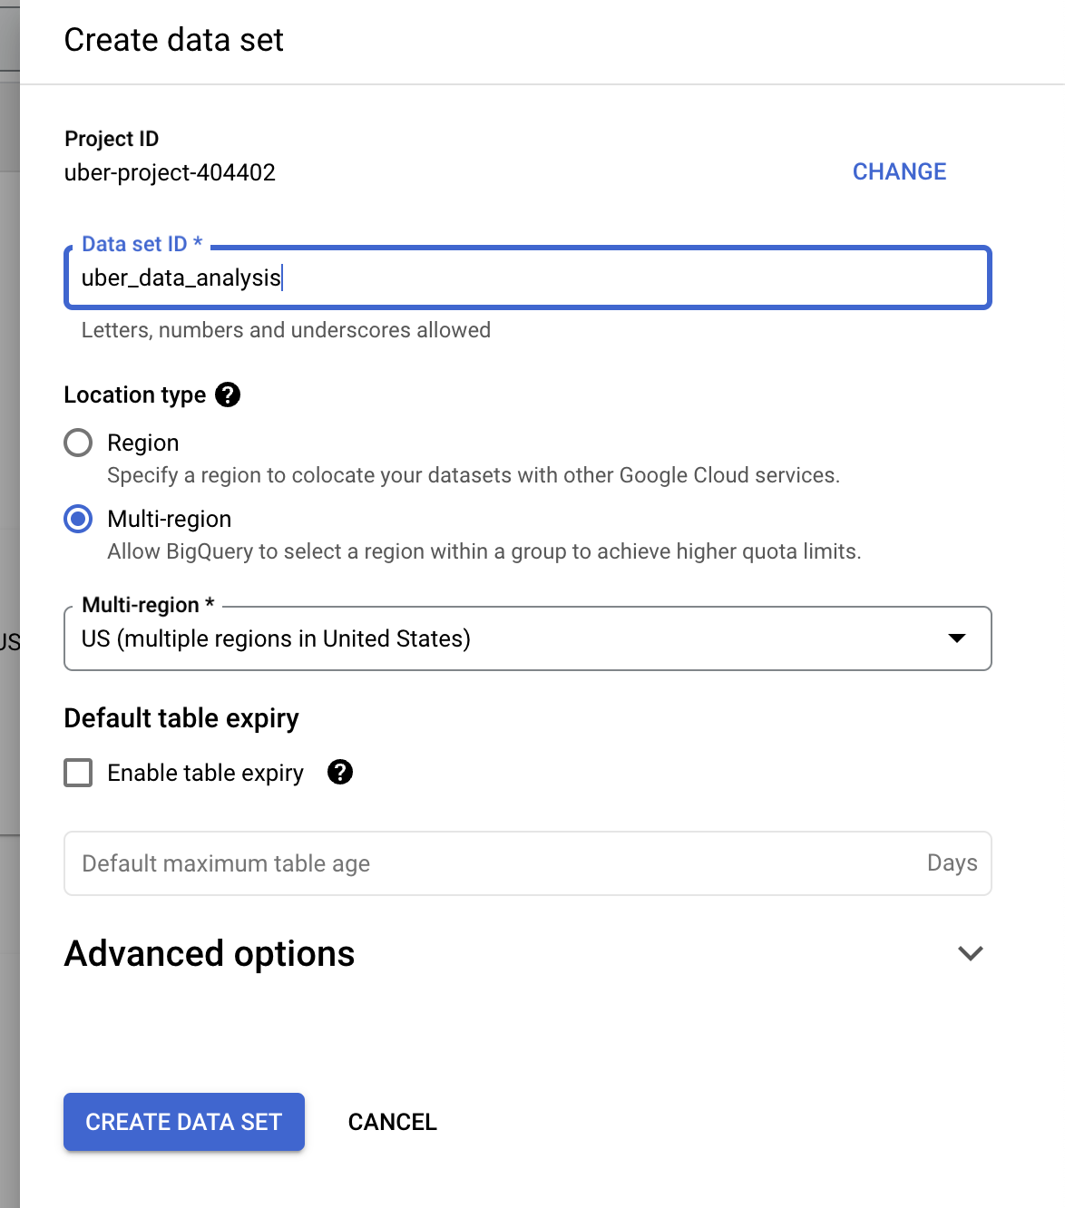Click the "Enable table expiry" label text
This screenshot has height=1208, width=1065.
click(x=205, y=773)
